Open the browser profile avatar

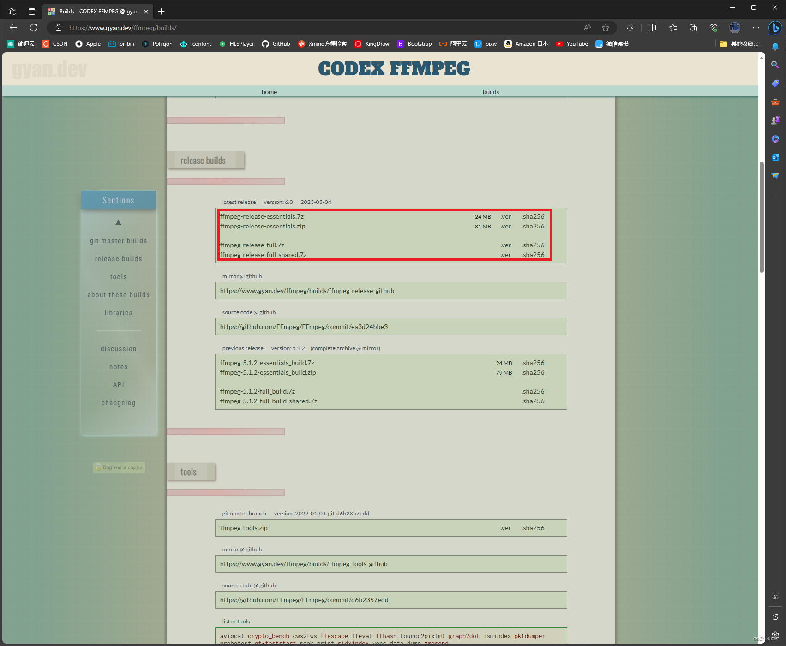pos(735,28)
